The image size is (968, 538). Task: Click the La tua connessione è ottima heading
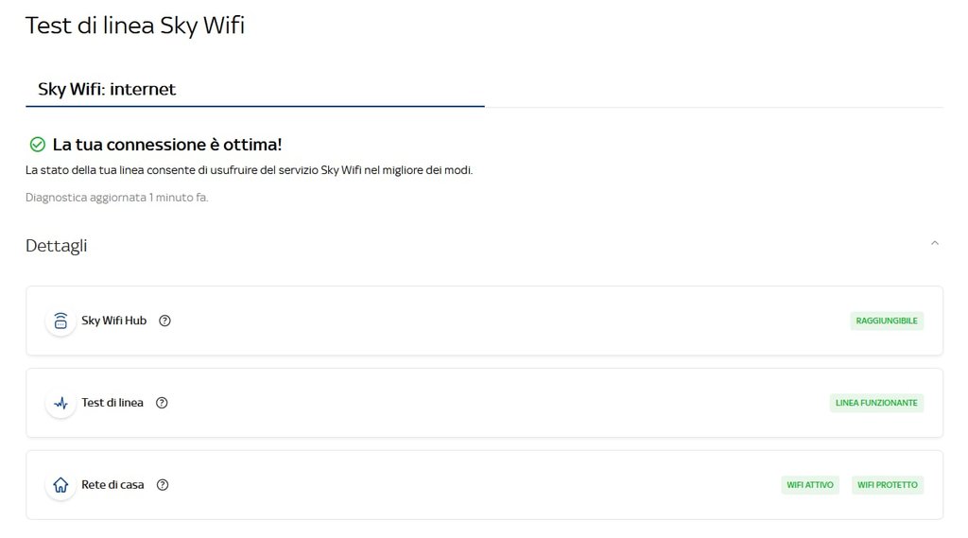click(x=167, y=145)
